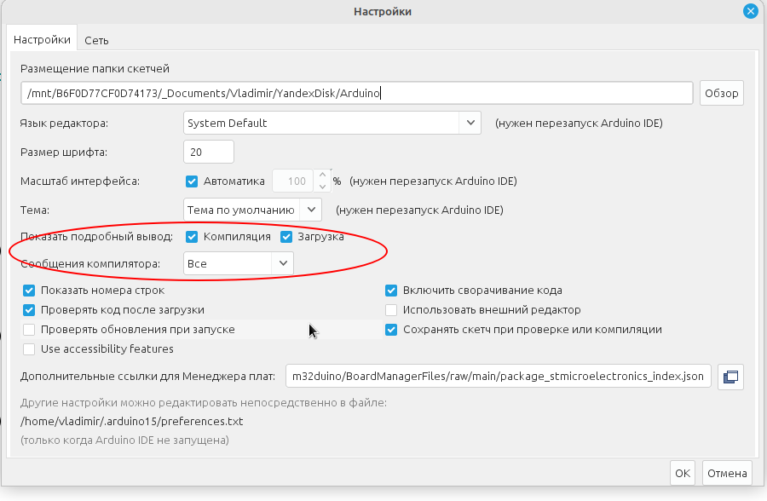Switch to the Сеть tab
Screen dimensions: 767x501
[96, 41]
